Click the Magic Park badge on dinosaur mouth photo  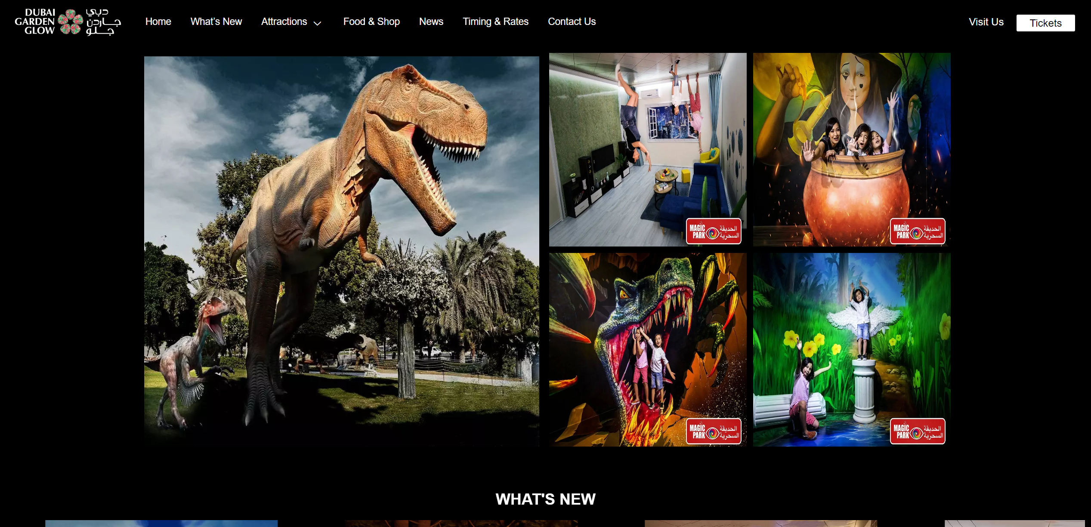coord(714,431)
